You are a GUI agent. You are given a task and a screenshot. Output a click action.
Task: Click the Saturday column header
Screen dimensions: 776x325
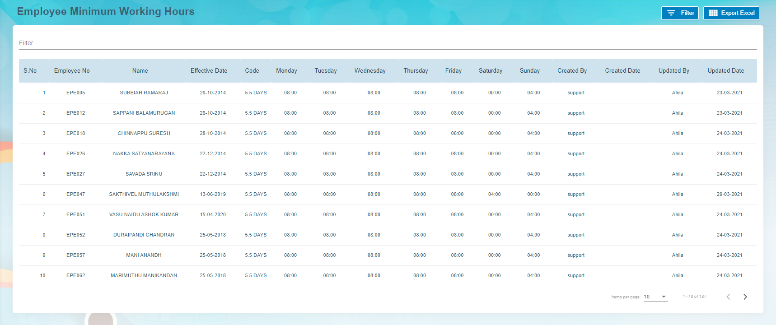tap(490, 71)
